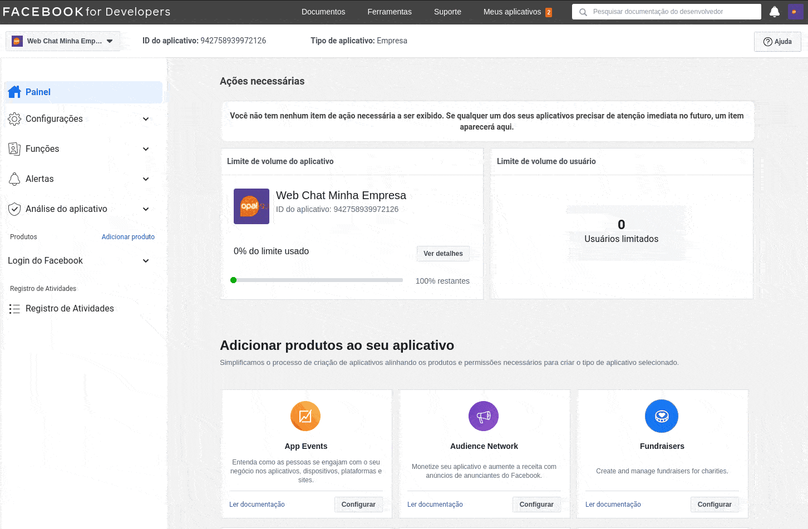
Task: Click the Painel home icon
Action: click(14, 92)
